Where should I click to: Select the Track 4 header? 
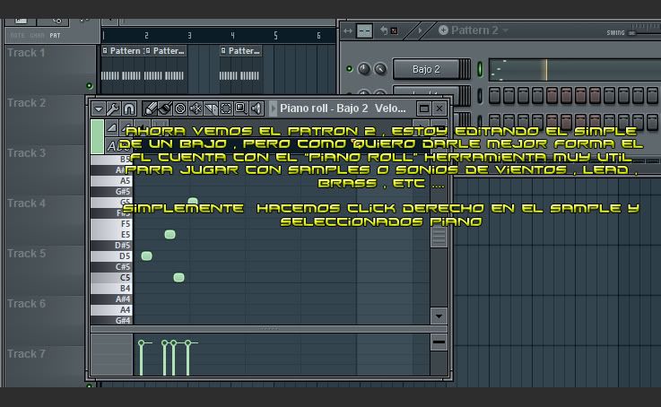[x=44, y=221]
